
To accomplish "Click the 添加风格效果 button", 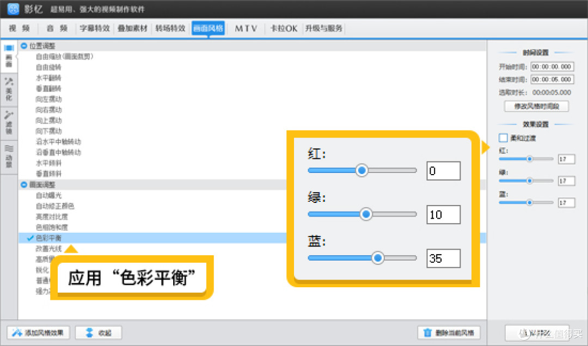I will point(38,332).
